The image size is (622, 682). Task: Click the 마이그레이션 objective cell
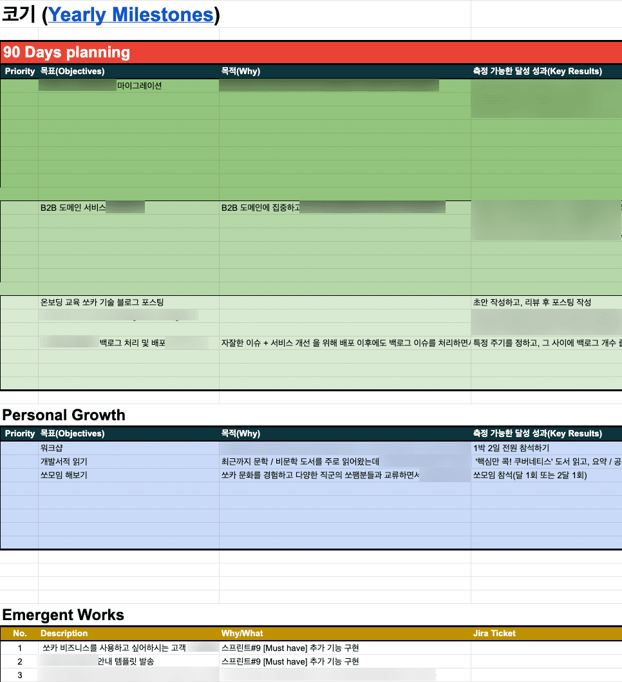tap(129, 86)
